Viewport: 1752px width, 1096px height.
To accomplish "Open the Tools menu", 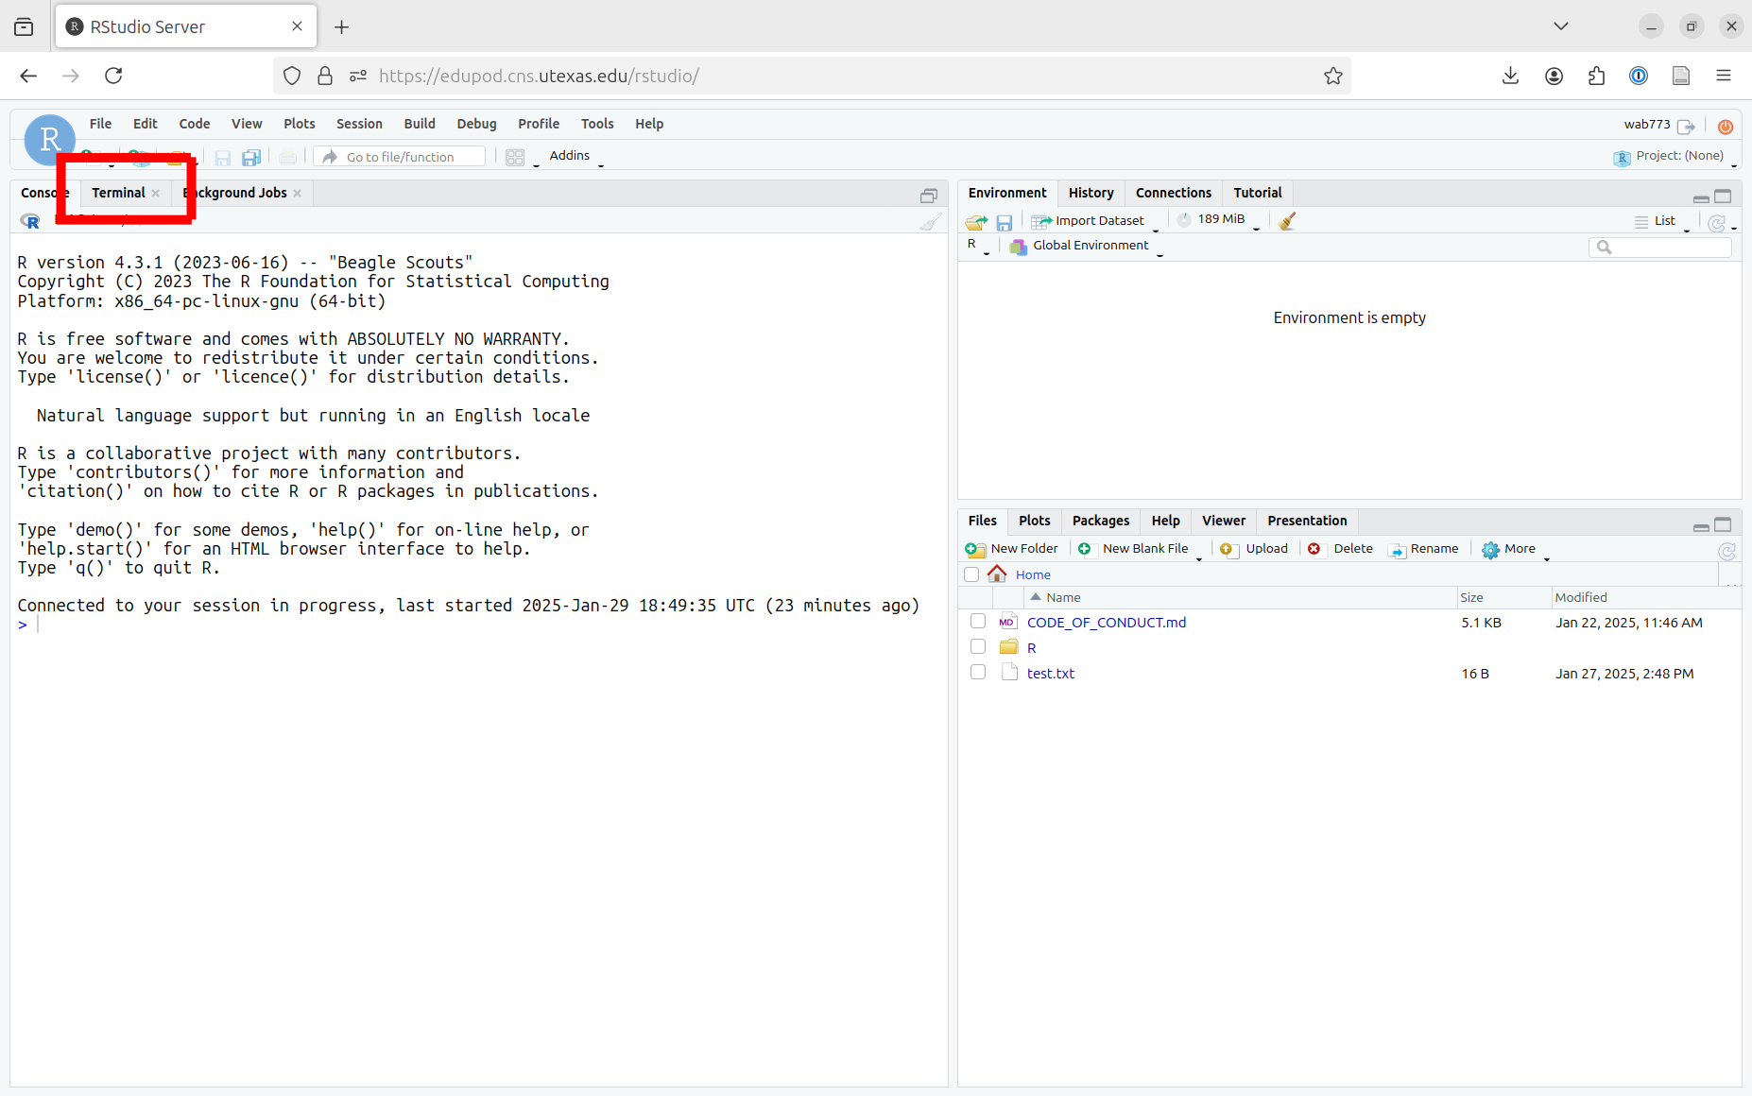I will (597, 124).
